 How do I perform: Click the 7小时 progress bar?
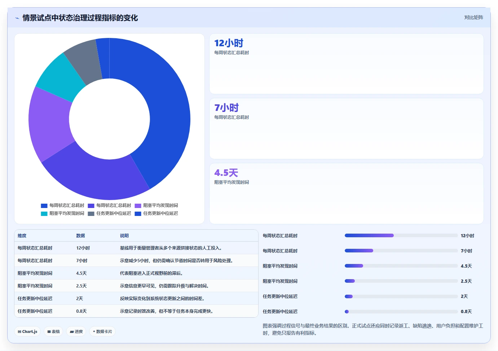[401, 251]
